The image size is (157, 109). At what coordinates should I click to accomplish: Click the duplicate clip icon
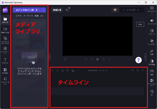point(73,70)
